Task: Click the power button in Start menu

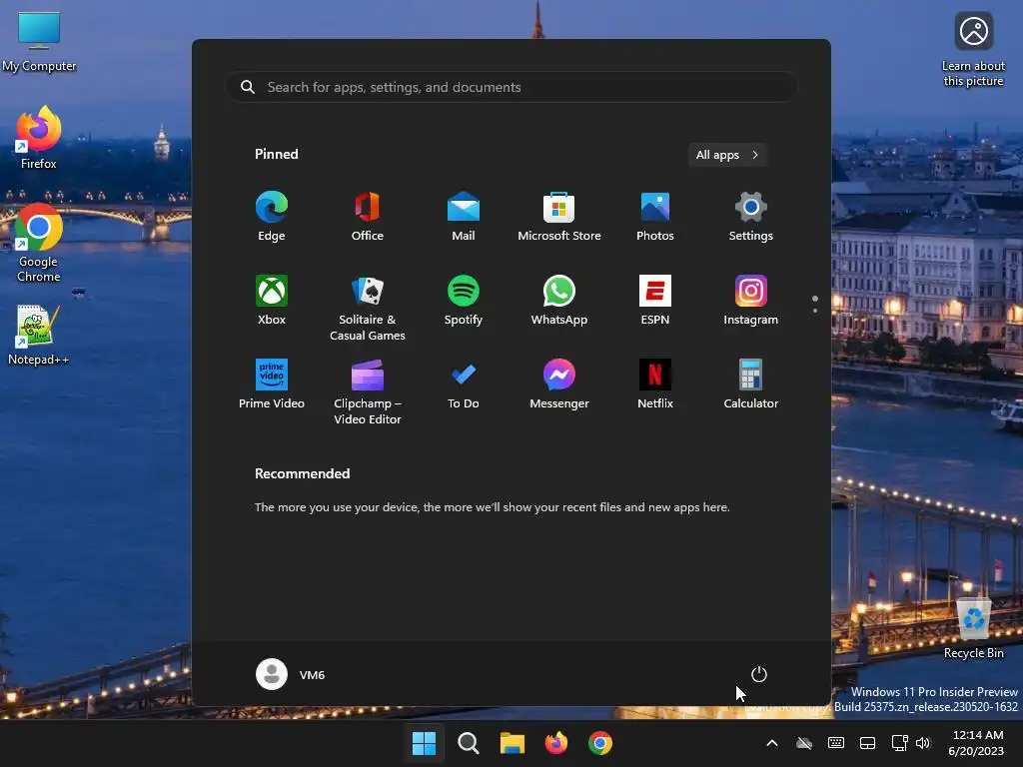Action: tap(759, 674)
